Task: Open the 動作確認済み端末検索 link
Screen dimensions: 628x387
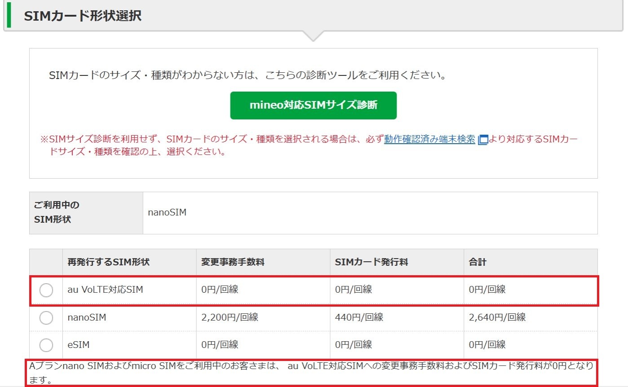Action: [x=429, y=139]
